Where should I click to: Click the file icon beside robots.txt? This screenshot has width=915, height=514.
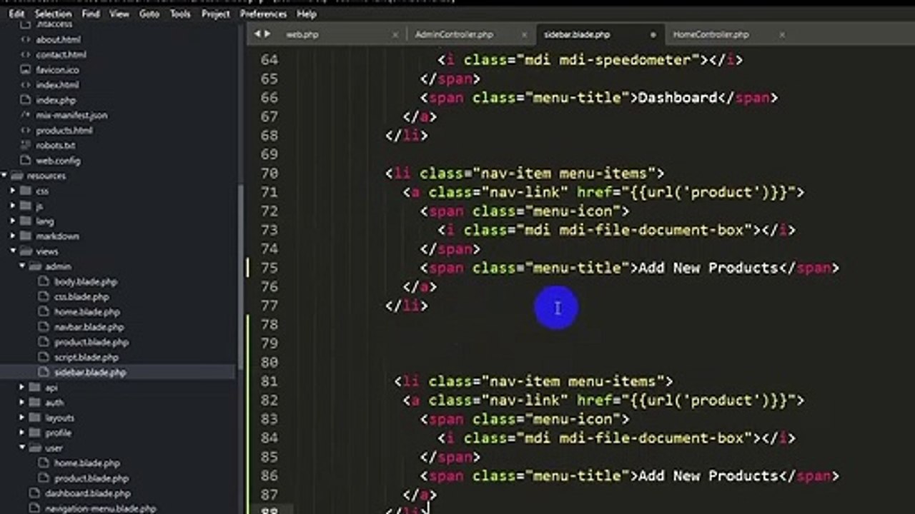[x=25, y=145]
